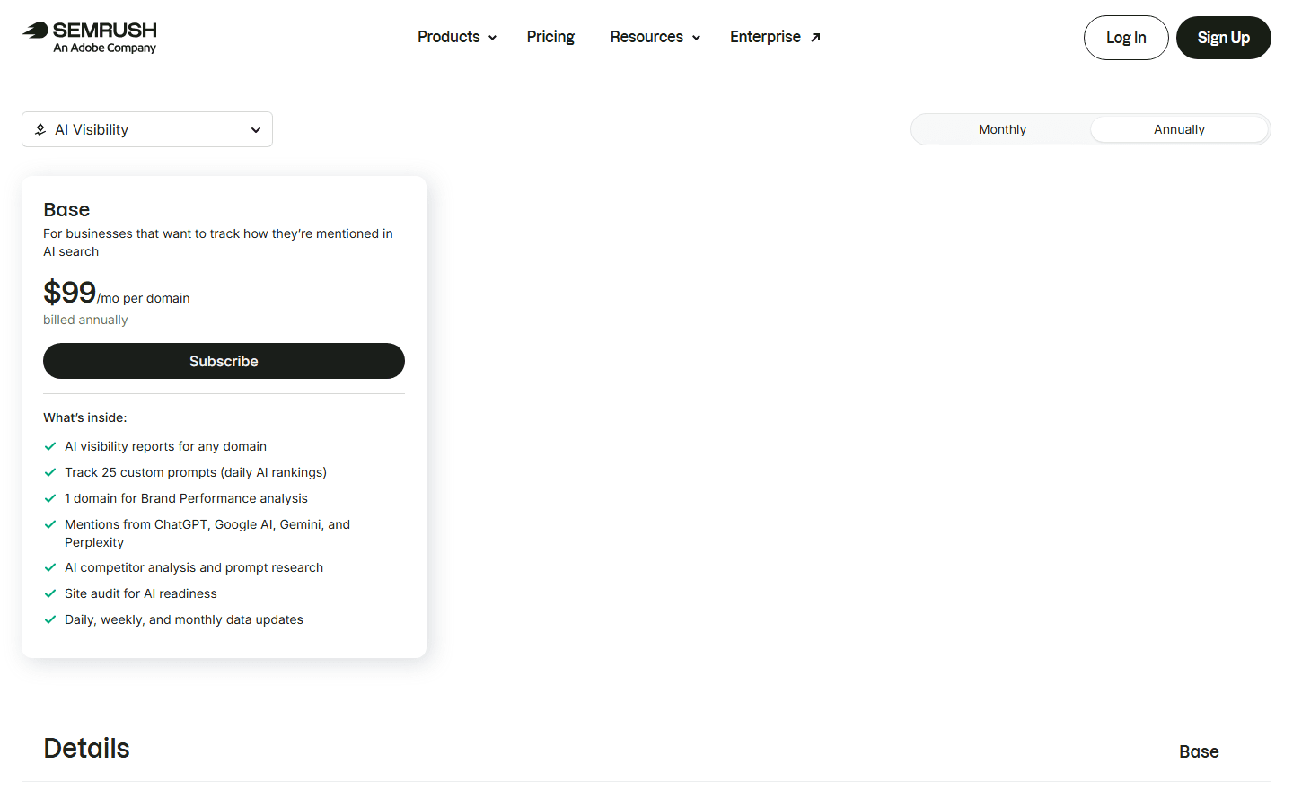Image resolution: width=1293 pixels, height=808 pixels.
Task: Click the Details section heading
Action: point(86,748)
